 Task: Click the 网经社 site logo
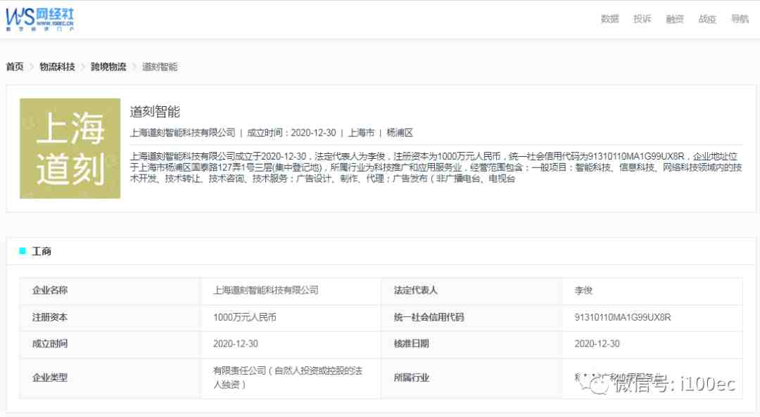click(x=39, y=19)
